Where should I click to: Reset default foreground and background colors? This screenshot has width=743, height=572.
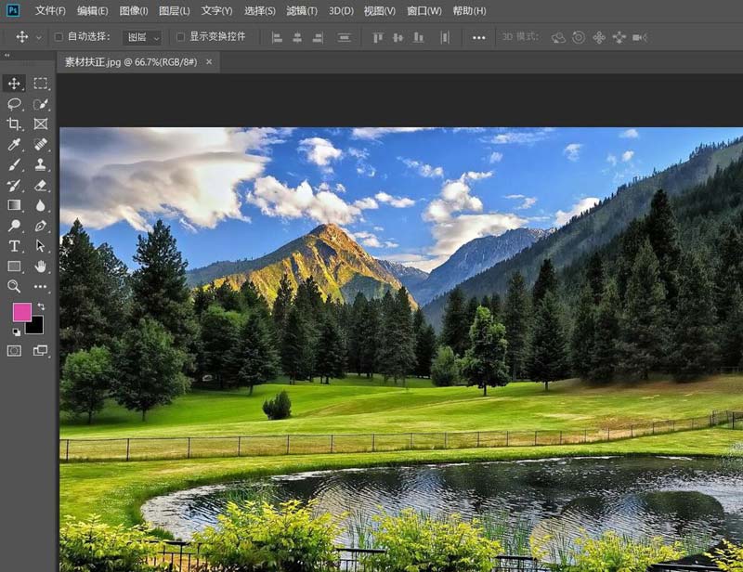16,332
